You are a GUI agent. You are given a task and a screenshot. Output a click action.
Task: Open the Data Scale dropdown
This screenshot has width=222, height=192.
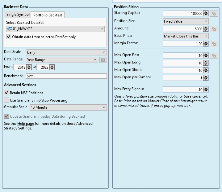pos(66,52)
